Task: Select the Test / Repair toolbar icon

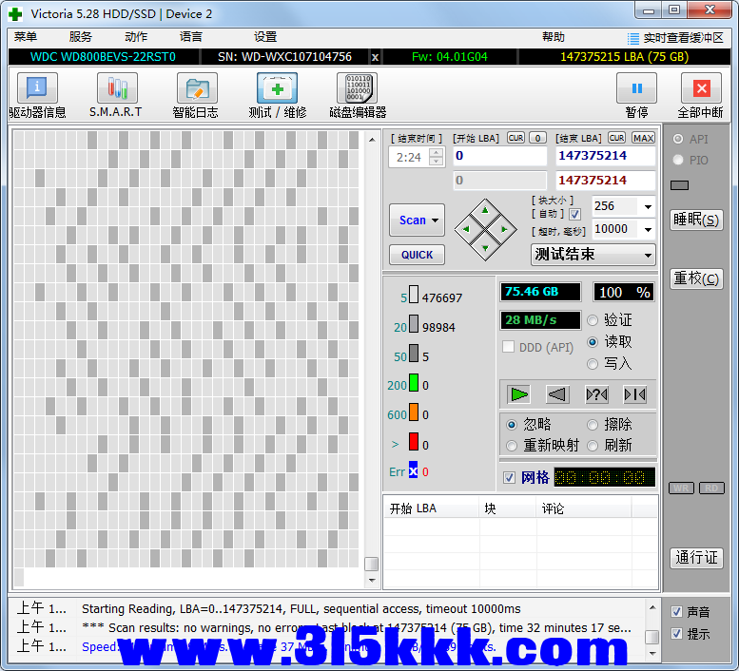Action: (277, 87)
